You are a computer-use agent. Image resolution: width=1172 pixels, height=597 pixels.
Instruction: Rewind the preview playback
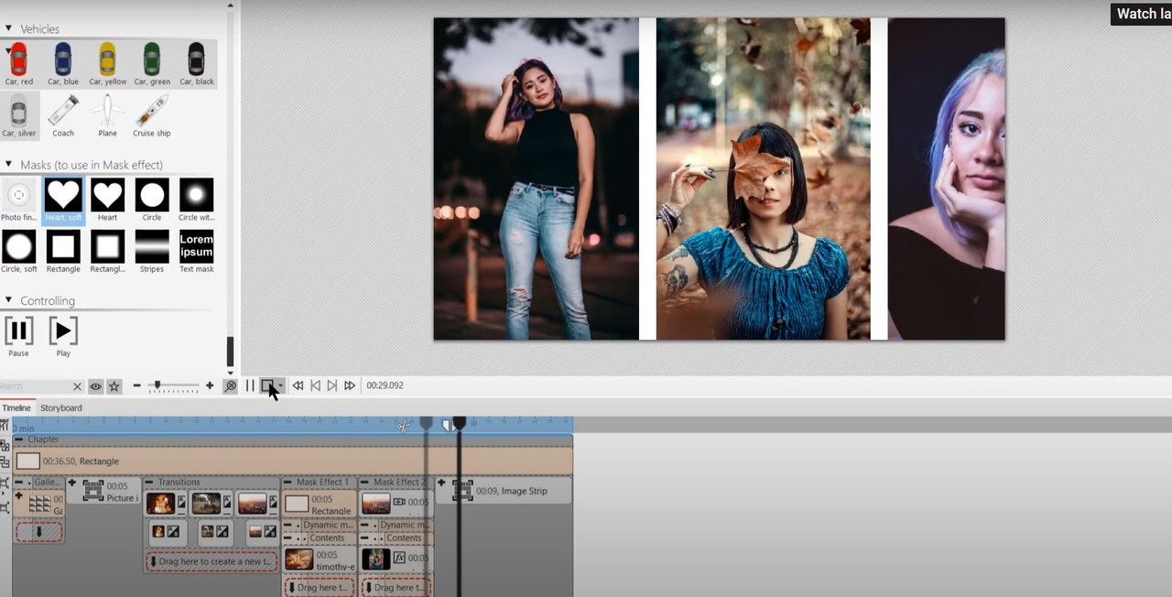tap(298, 386)
